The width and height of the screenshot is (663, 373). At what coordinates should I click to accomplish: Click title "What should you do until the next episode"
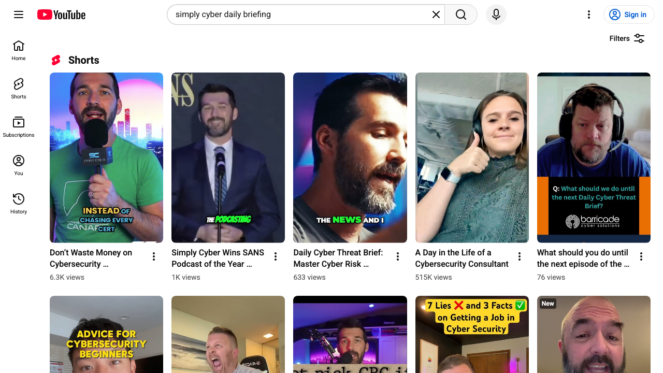pos(583,258)
